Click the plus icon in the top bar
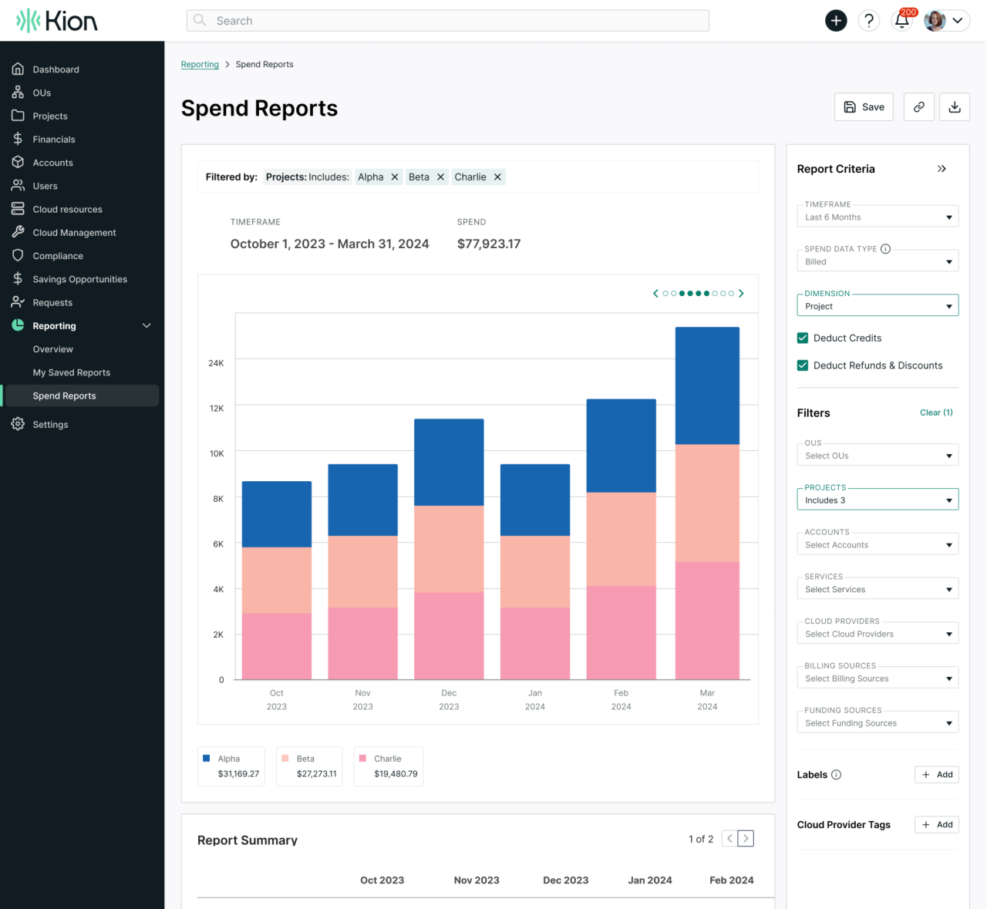 click(x=836, y=21)
